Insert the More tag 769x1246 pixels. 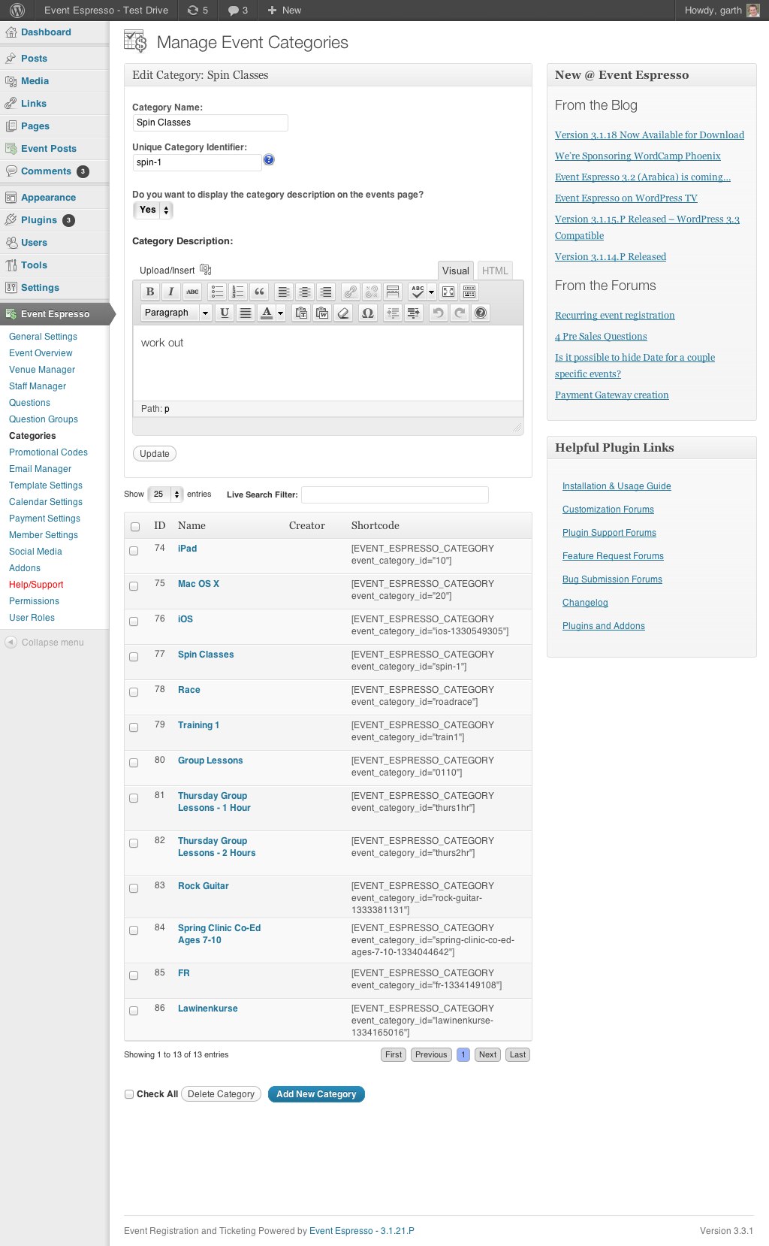pyautogui.click(x=393, y=292)
